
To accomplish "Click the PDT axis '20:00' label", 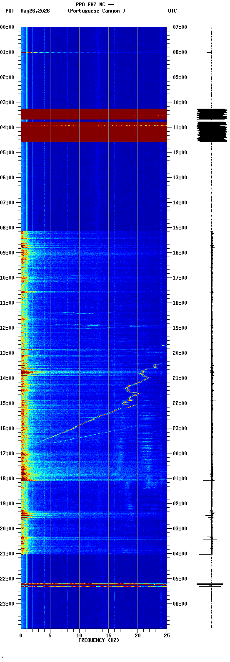I will (7, 529).
